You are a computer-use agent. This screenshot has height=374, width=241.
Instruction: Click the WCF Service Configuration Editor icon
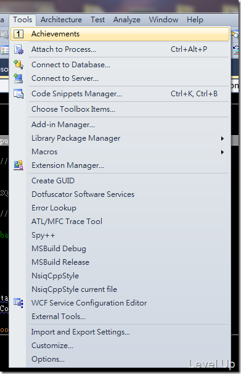click(18, 303)
